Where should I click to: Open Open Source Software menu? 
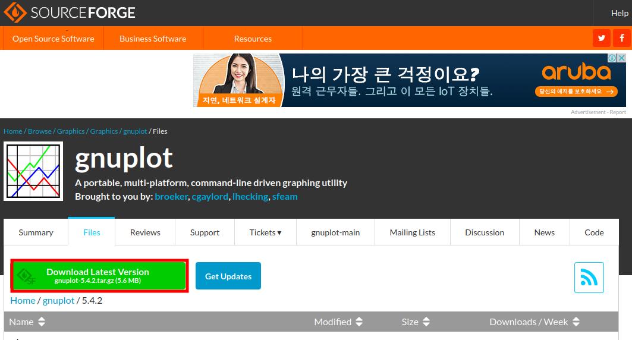53,39
